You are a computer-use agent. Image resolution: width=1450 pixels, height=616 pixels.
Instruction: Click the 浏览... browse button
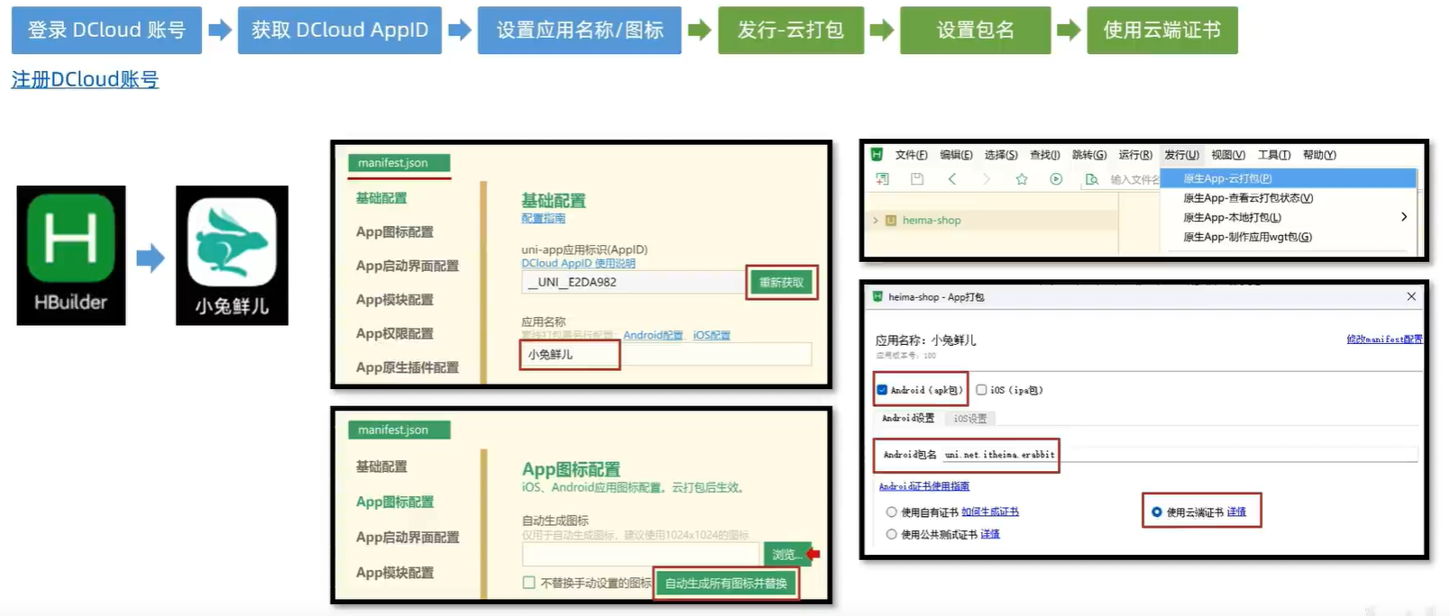[786, 554]
